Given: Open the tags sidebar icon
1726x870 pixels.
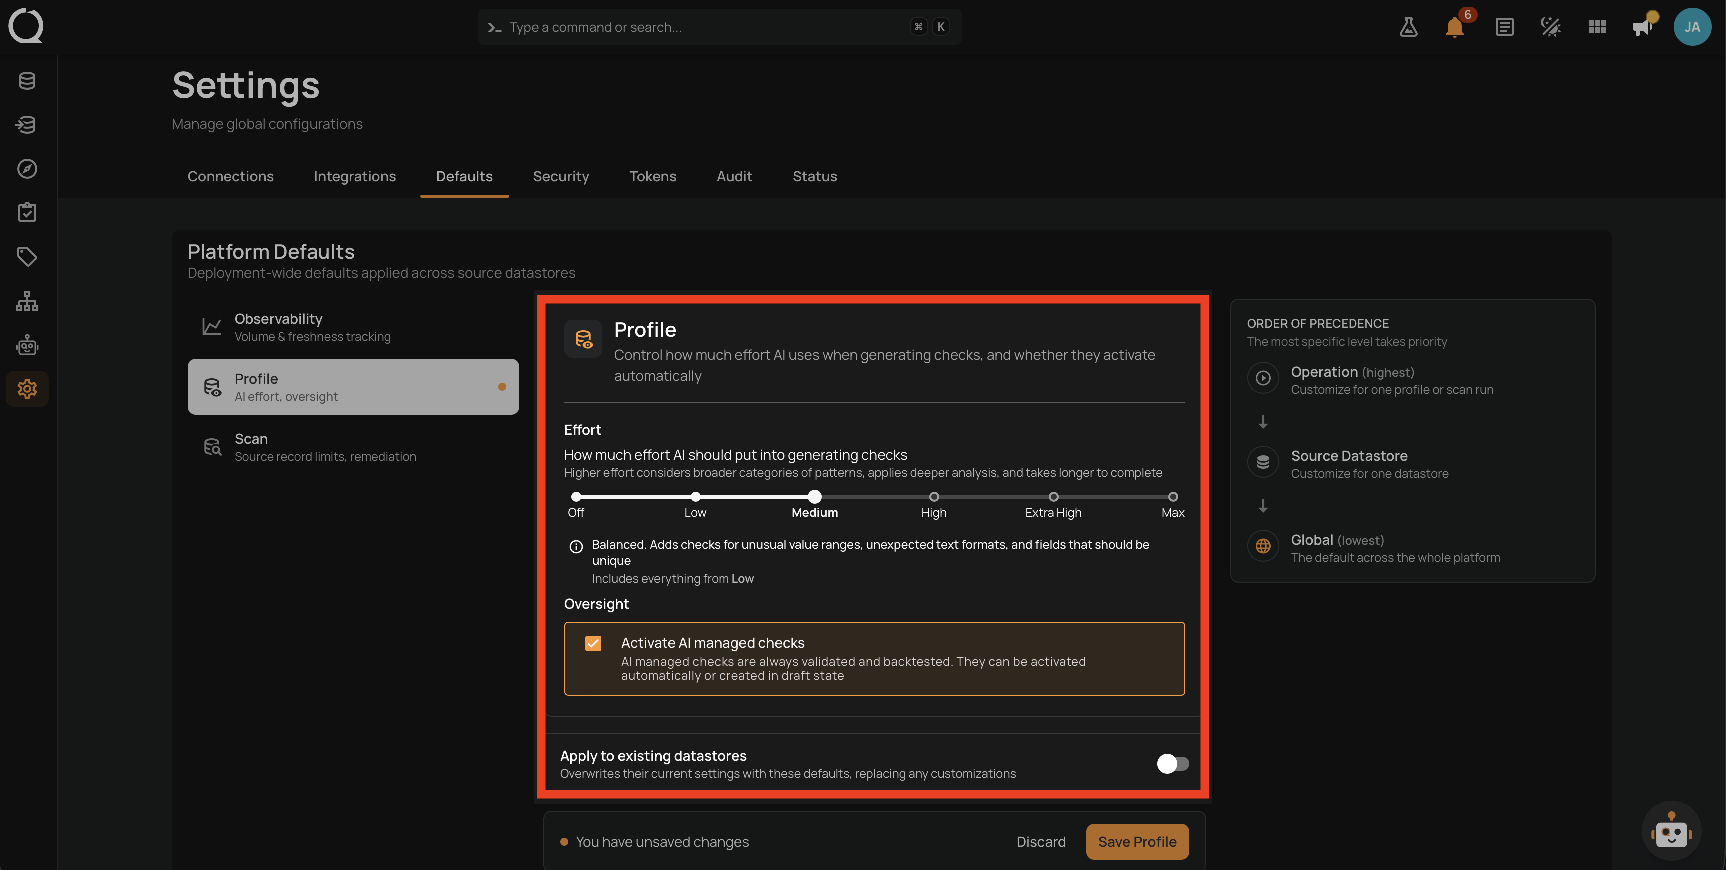Looking at the screenshot, I should [x=27, y=256].
